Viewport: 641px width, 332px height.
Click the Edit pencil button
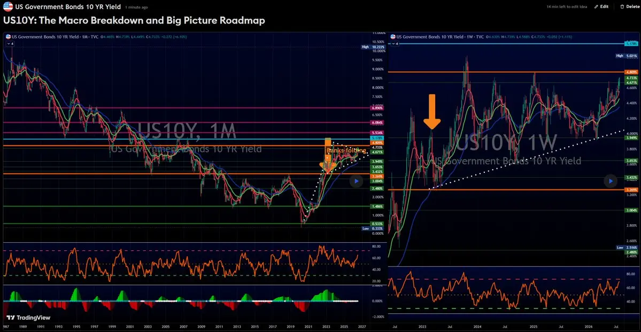click(601, 6)
